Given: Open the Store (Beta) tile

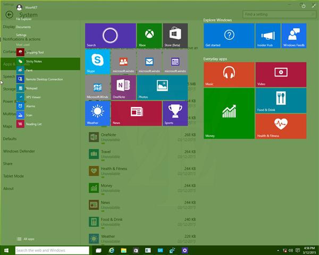Looking at the screenshot, I should (175, 36).
